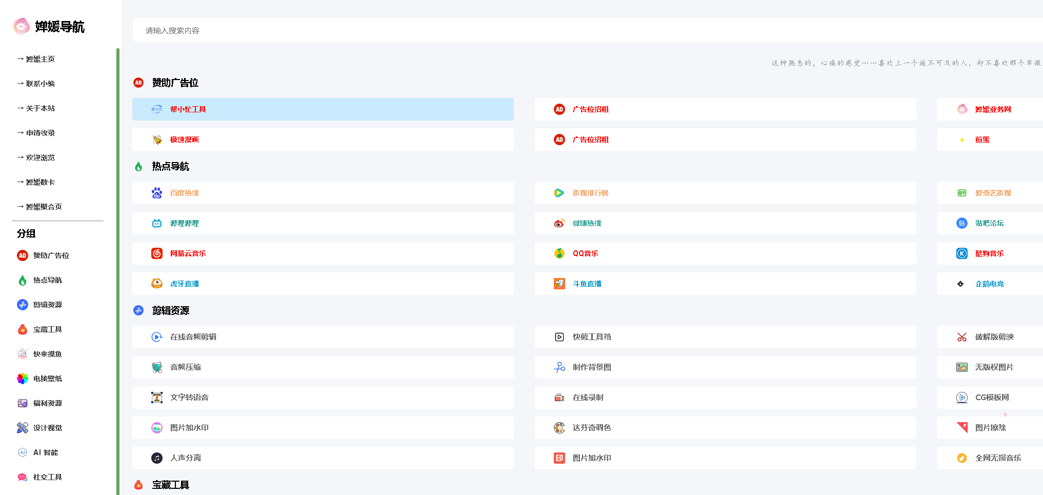
Task: Click the 极速漫画 icon
Action: (x=157, y=140)
